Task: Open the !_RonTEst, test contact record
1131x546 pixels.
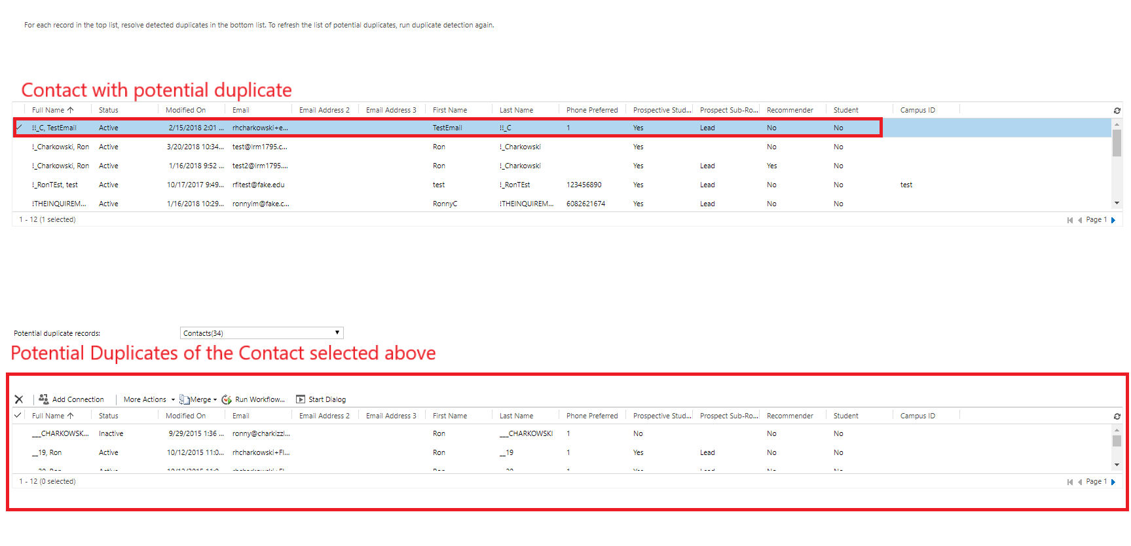Action: [55, 185]
